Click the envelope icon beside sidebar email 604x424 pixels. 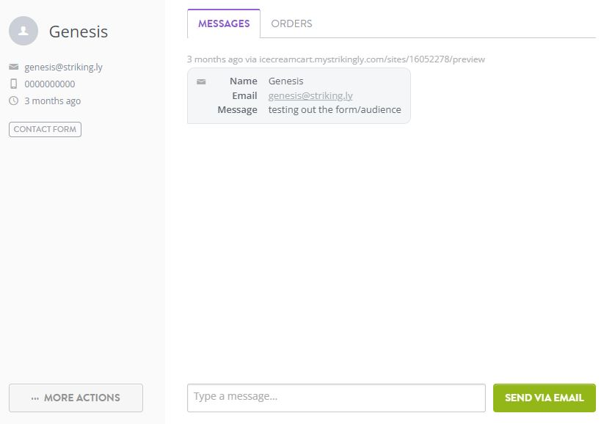(13, 67)
